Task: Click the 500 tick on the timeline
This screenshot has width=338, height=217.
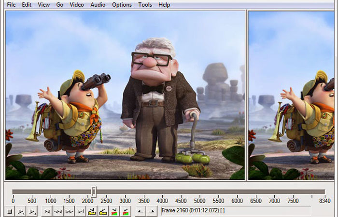Action: click(x=32, y=201)
